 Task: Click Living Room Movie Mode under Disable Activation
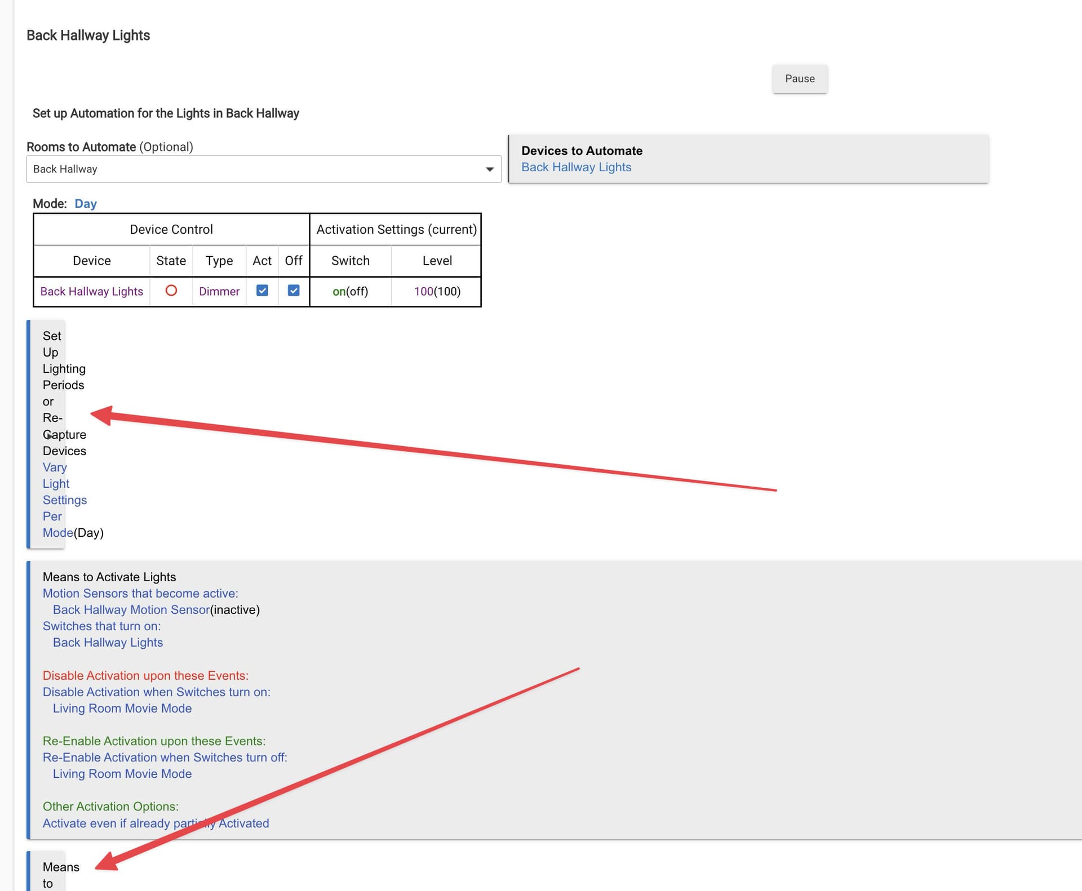click(122, 708)
